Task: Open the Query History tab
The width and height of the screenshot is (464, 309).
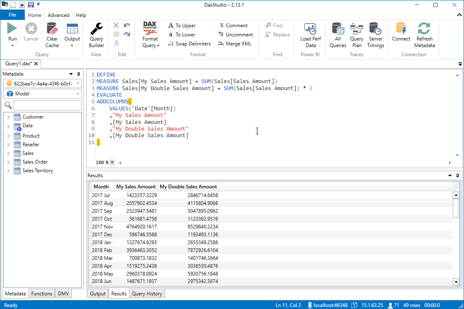Action: coord(147,294)
